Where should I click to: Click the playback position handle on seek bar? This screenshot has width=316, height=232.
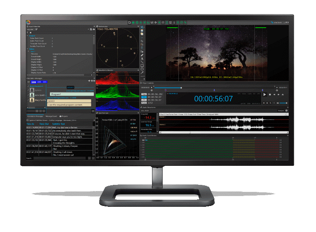click(x=181, y=88)
